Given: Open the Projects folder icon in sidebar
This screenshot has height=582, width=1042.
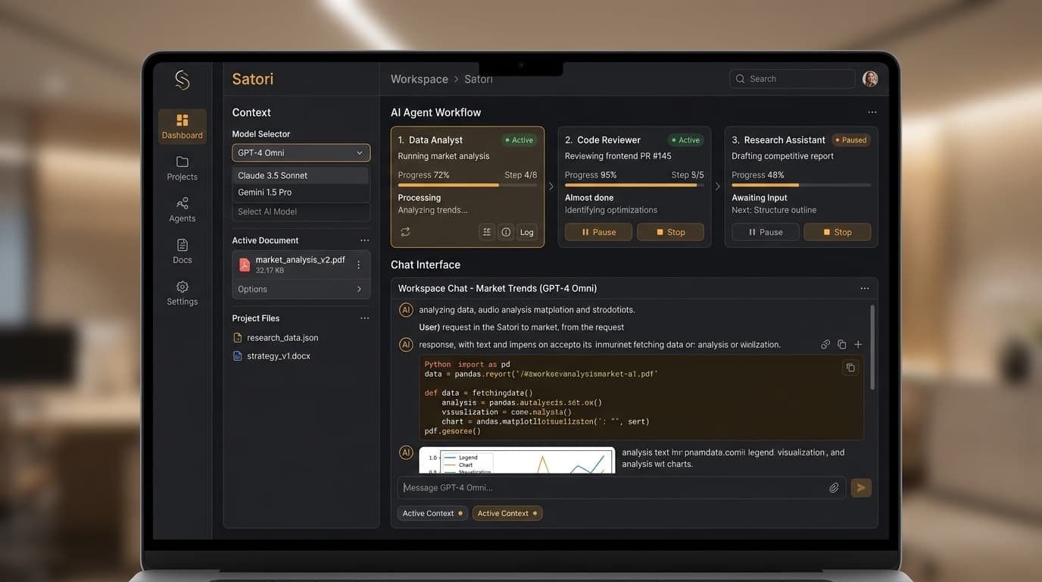Looking at the screenshot, I should pos(183,161).
